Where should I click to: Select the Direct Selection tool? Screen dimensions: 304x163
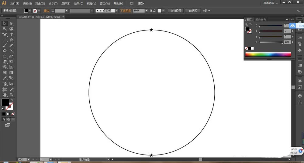click(12, 24)
